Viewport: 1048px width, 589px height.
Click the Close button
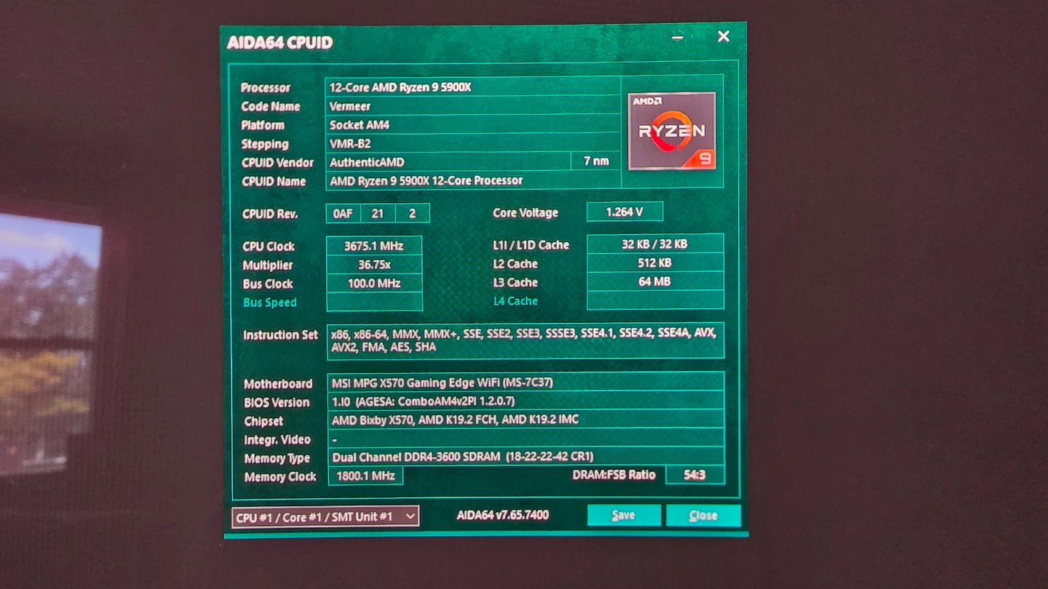pos(703,515)
